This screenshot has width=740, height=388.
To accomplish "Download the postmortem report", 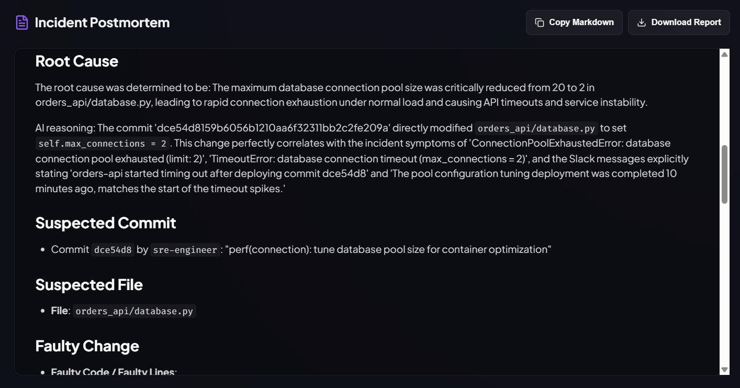I will point(679,23).
